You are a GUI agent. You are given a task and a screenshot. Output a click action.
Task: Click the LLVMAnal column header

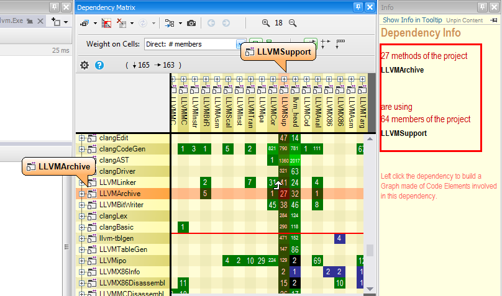click(x=317, y=112)
